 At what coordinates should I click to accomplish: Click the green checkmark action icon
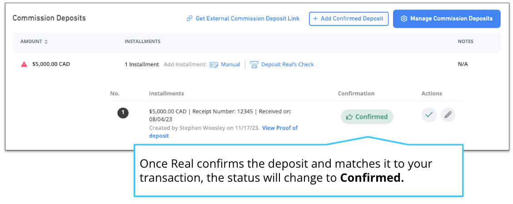coord(429,115)
